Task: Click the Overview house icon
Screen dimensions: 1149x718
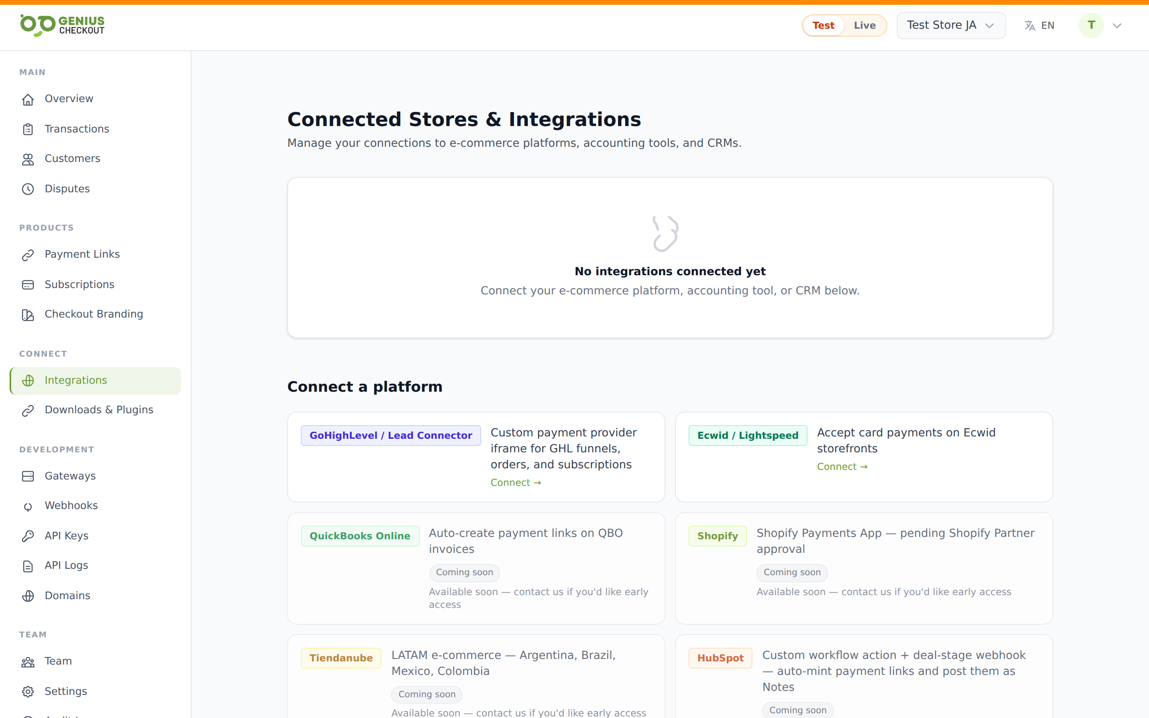Action: pyautogui.click(x=28, y=99)
